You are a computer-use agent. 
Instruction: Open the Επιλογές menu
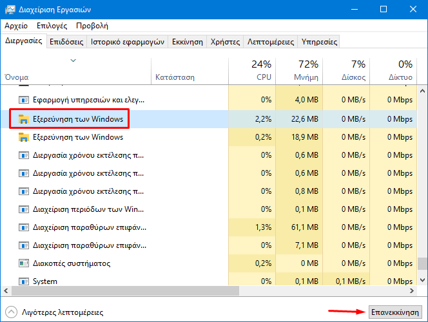pos(52,26)
